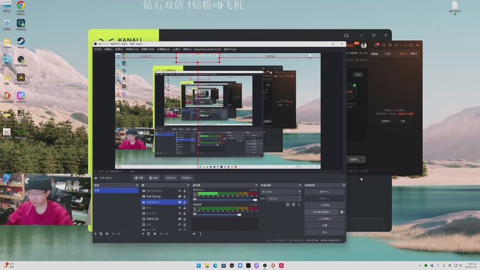Click Windows Start button on taskbar
The width and height of the screenshot is (480, 270).
[199, 265]
